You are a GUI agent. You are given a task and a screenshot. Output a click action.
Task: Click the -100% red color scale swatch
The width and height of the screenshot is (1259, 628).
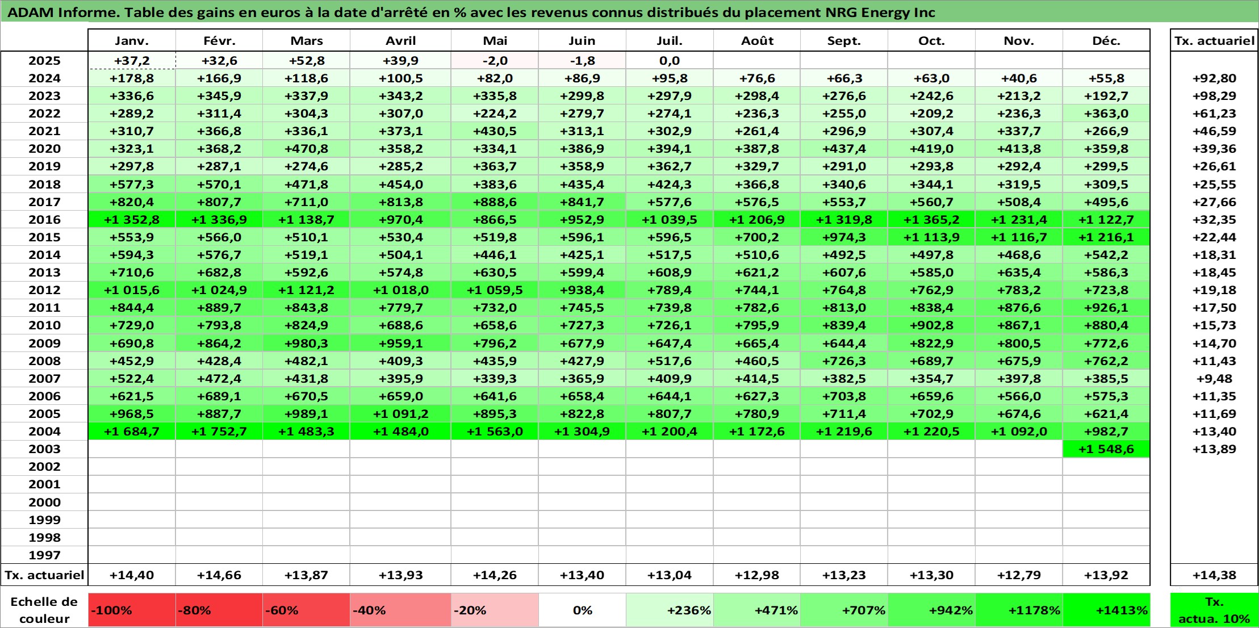coord(132,610)
